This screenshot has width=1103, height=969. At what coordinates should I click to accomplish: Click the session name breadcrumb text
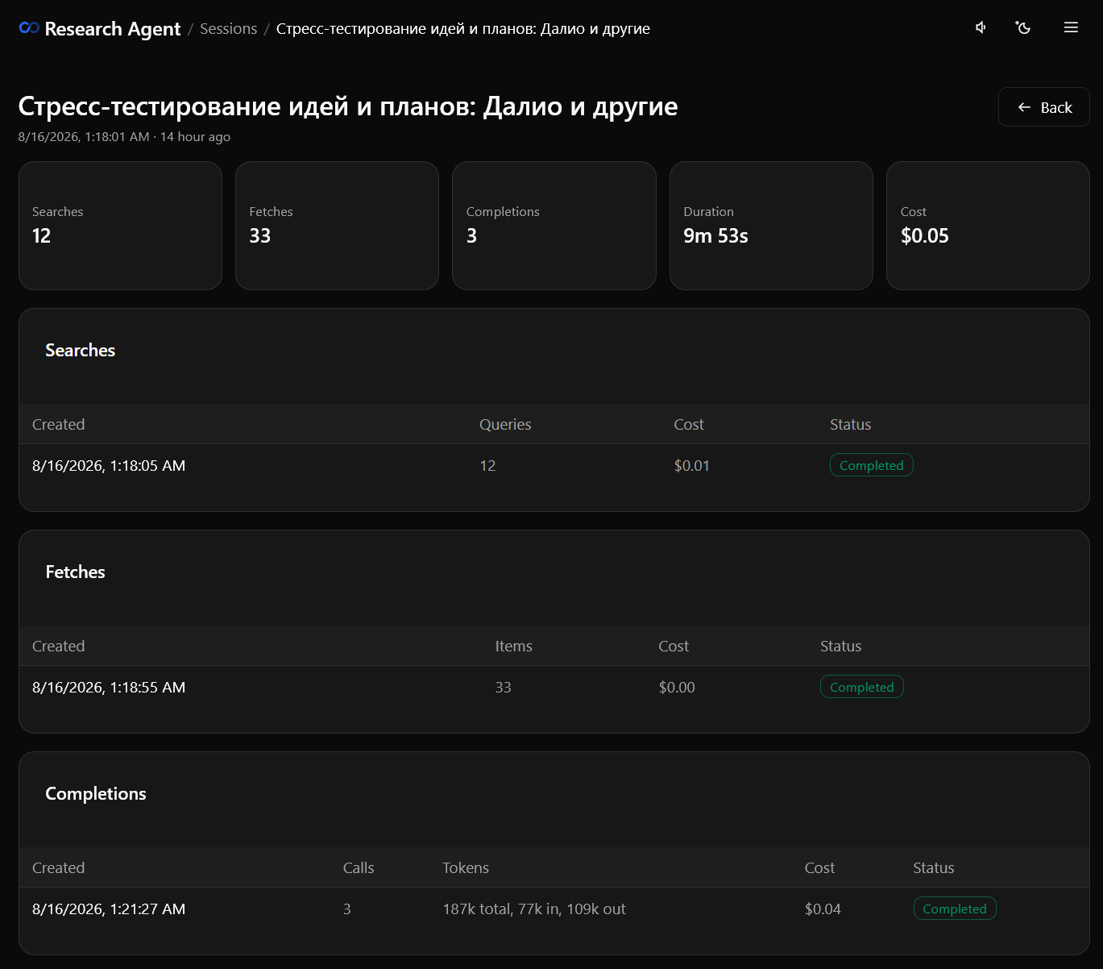pyautogui.click(x=462, y=29)
